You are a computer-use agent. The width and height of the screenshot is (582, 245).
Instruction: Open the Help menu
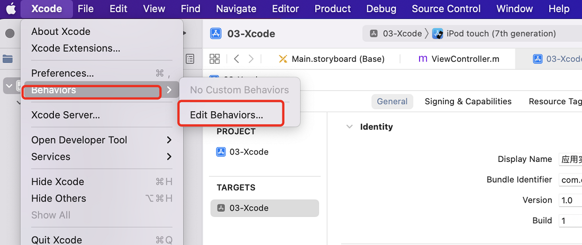559,9
